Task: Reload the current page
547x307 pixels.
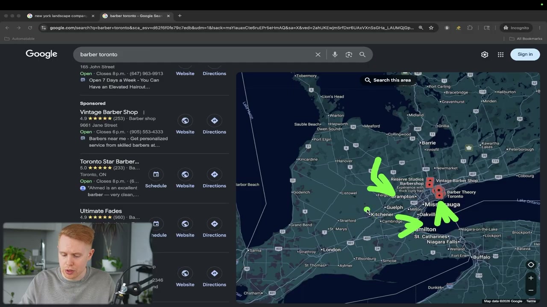Action: [30, 28]
